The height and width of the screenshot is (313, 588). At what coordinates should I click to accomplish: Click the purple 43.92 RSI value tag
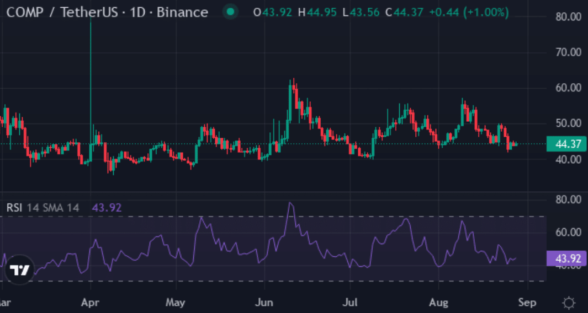(566, 258)
